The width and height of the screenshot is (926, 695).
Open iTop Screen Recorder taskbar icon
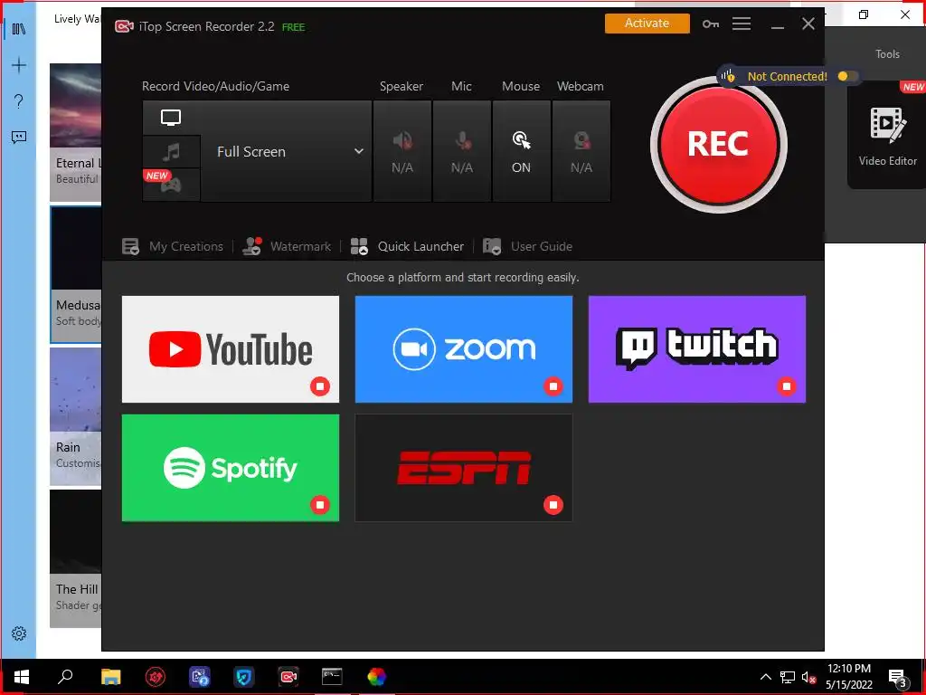pyautogui.click(x=288, y=677)
